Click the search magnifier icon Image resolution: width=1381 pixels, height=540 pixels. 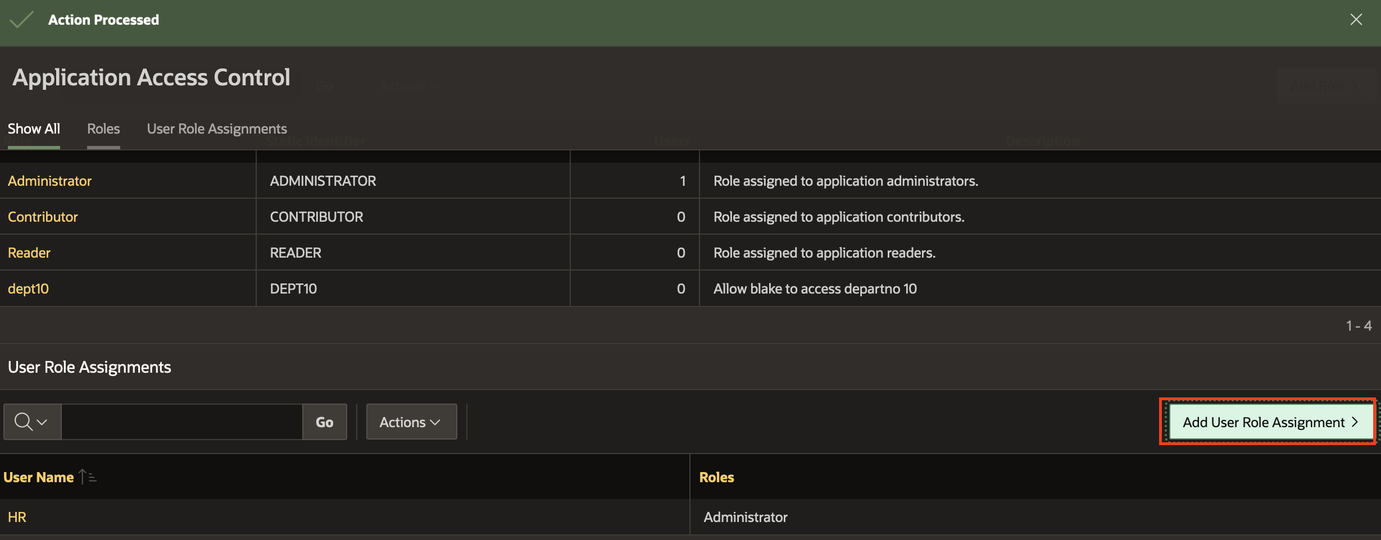[x=22, y=421]
